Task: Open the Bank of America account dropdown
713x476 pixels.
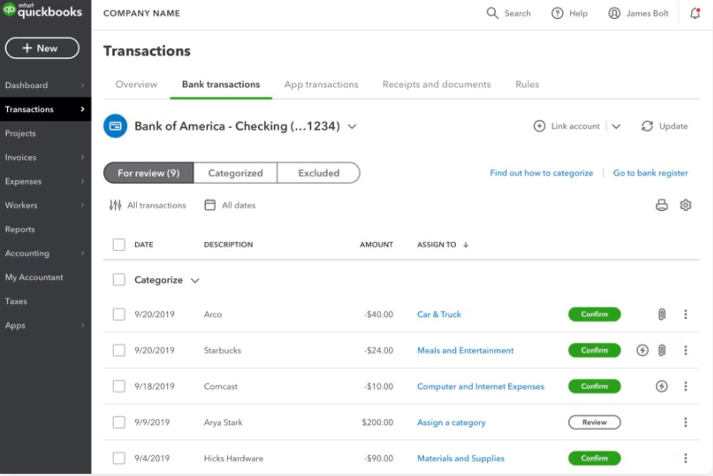Action: 352,126
